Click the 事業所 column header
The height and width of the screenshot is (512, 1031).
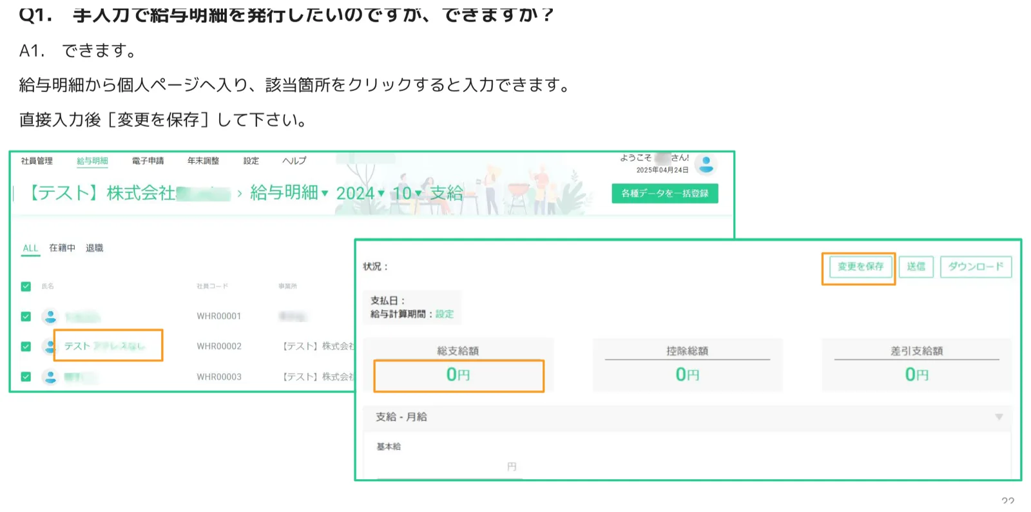coord(287,286)
